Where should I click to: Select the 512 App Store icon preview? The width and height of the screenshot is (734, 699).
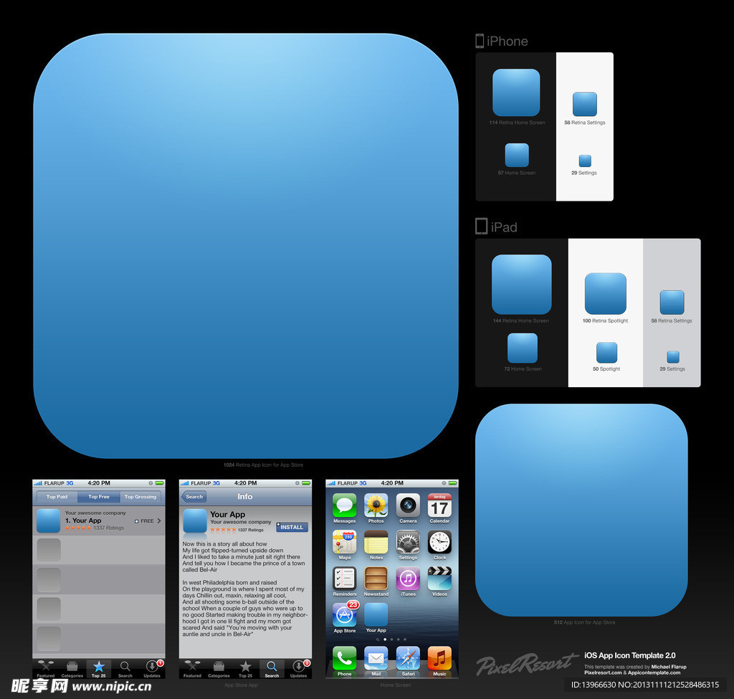click(581, 510)
